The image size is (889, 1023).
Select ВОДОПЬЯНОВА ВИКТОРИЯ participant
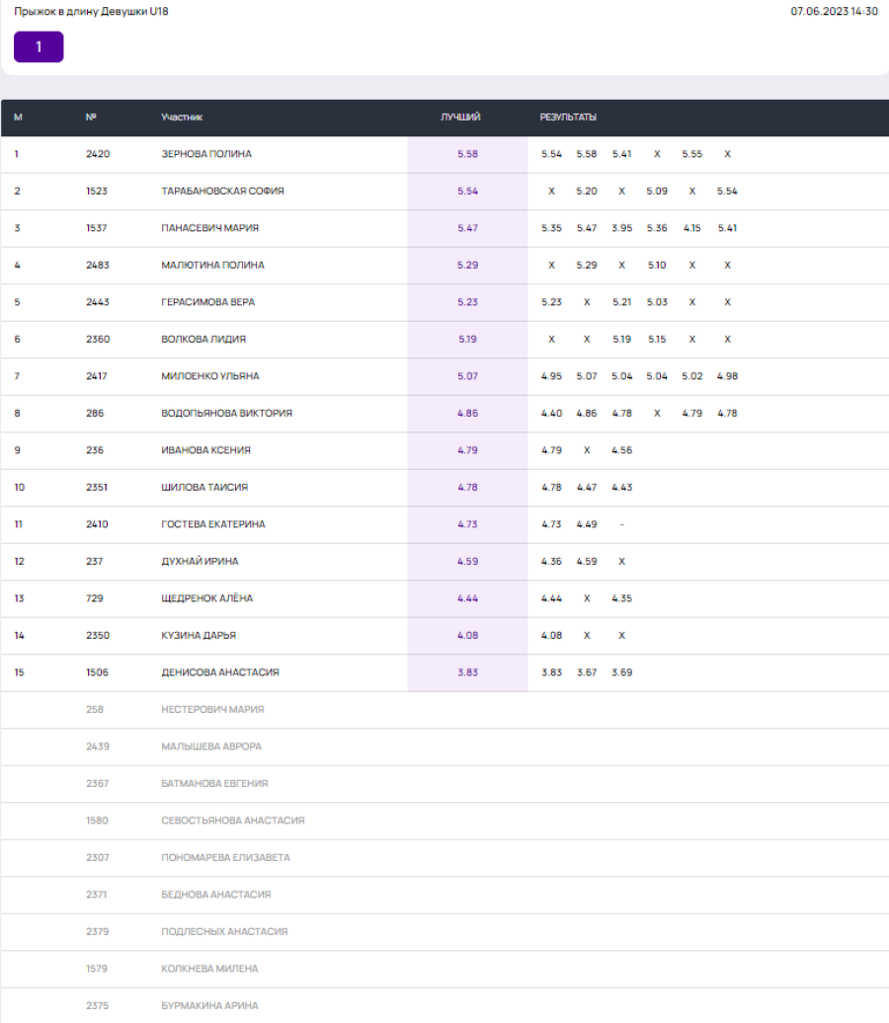pyautogui.click(x=226, y=413)
